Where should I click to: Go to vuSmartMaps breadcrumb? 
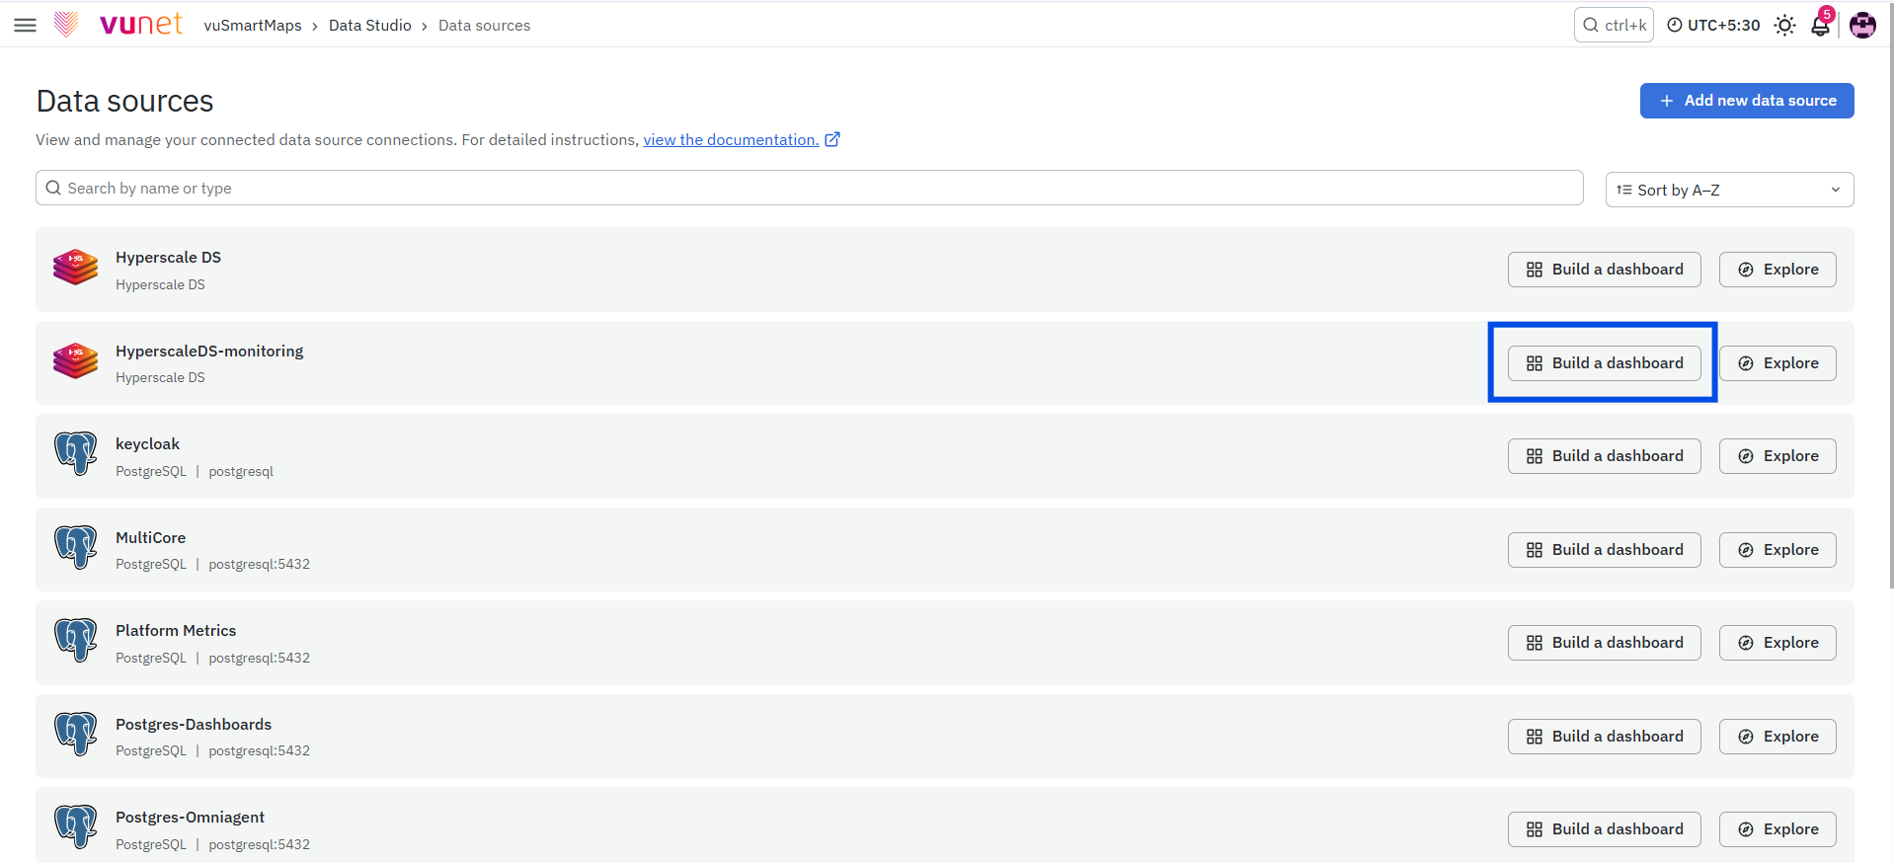tap(253, 26)
